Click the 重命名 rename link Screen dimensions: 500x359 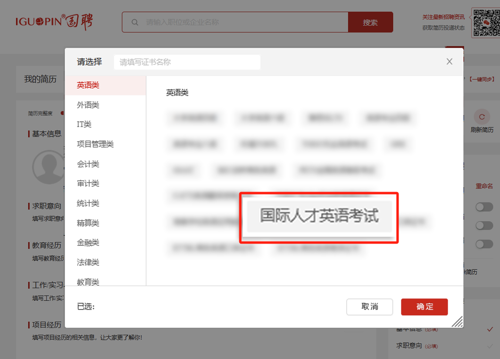click(483, 186)
